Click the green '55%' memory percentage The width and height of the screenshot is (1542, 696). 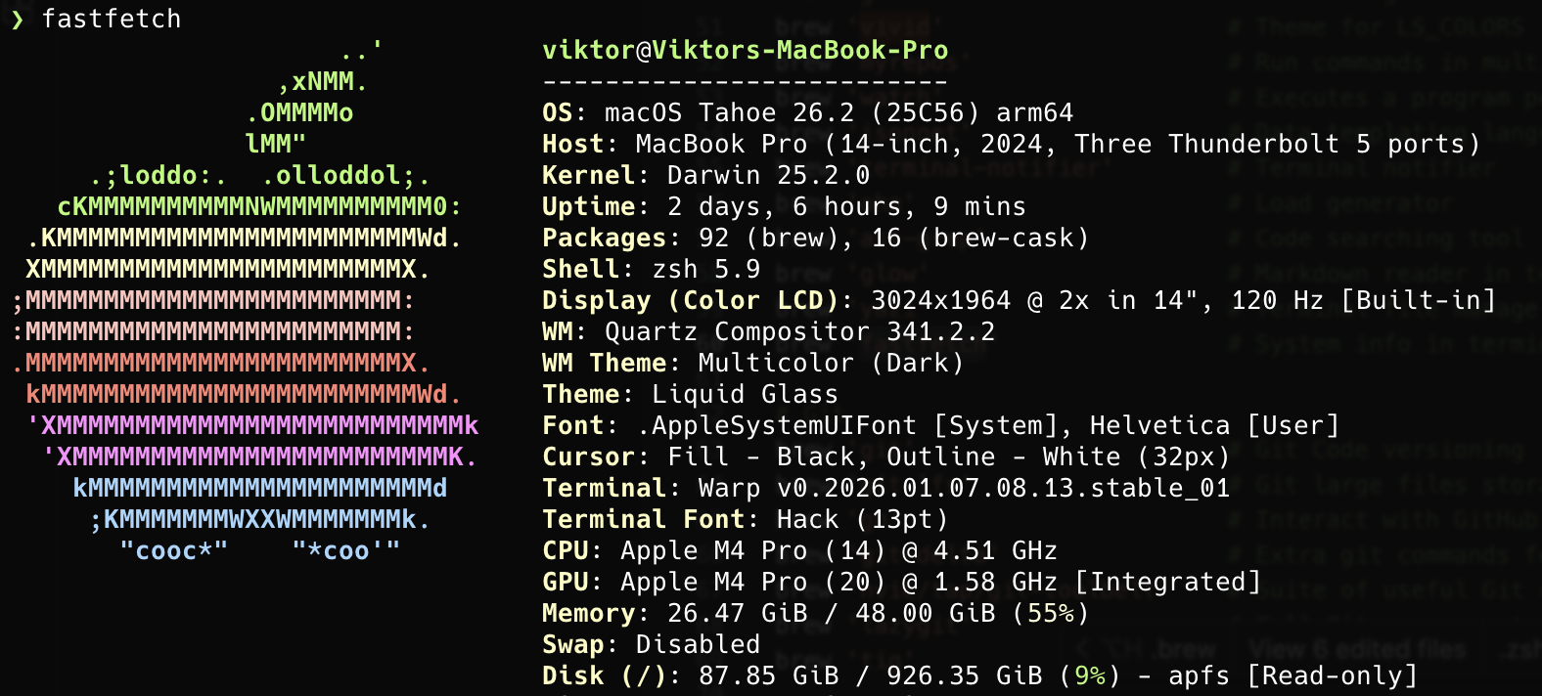1051,613
